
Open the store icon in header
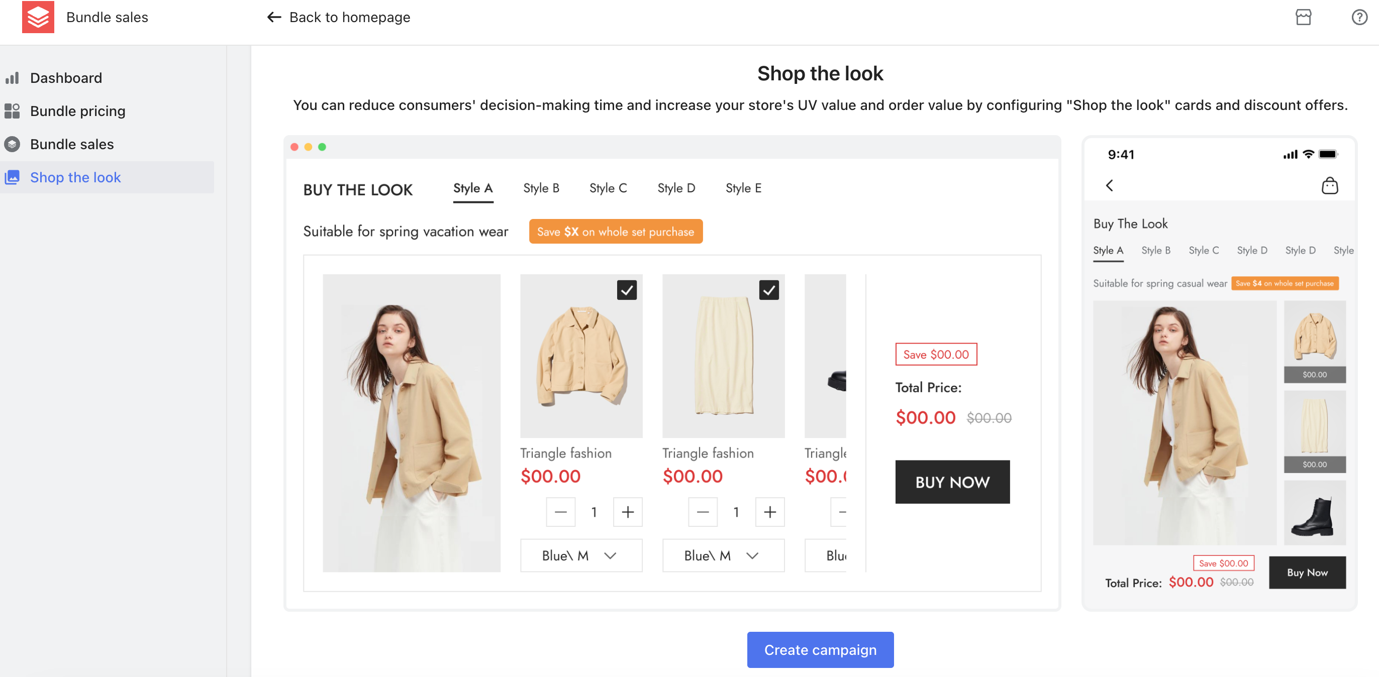tap(1303, 17)
